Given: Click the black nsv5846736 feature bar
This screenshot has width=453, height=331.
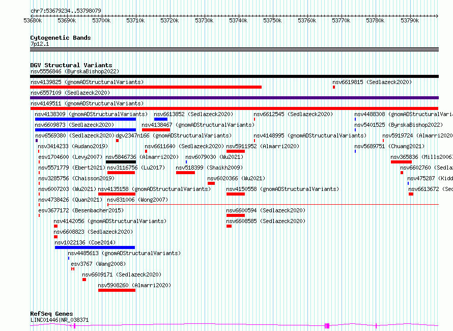Looking at the screenshot, I should (x=121, y=162).
